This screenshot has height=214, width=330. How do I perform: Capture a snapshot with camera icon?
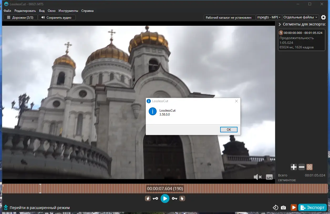283,208
